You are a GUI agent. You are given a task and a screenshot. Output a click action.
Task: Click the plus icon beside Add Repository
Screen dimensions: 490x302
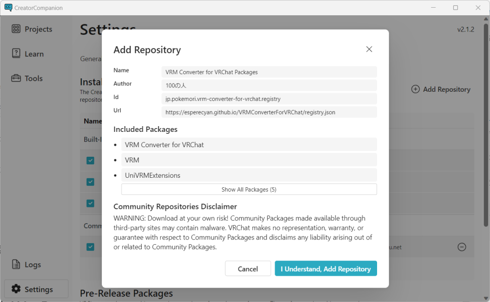click(415, 89)
